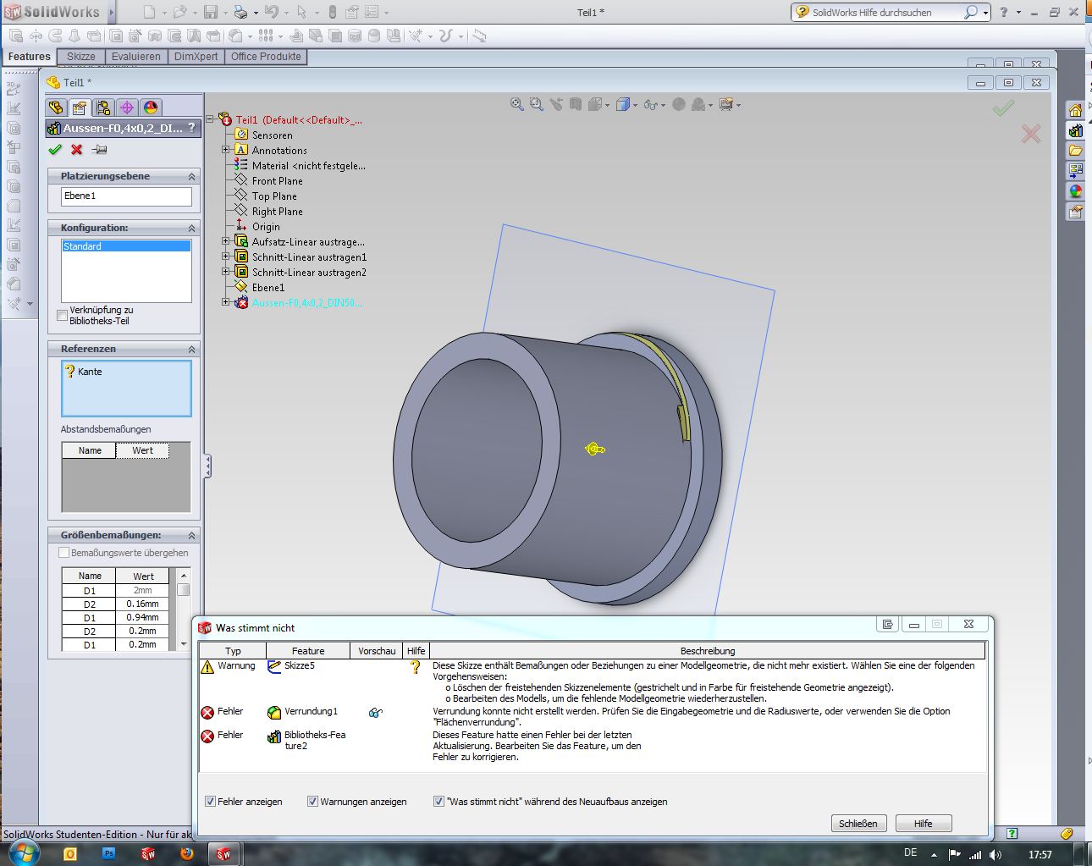Expand Aussen-F0,4x0,2_DIN50 tree node

tap(226, 302)
